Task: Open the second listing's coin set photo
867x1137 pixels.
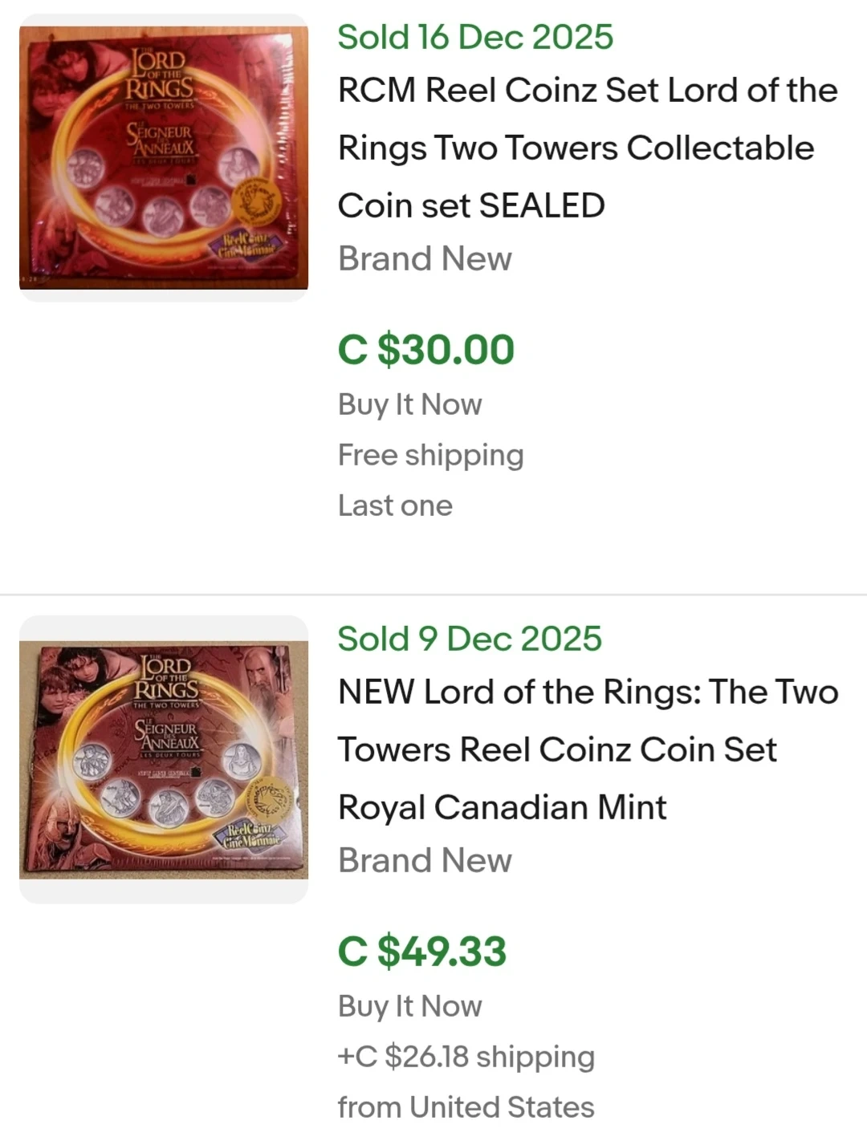Action: pos(164,759)
